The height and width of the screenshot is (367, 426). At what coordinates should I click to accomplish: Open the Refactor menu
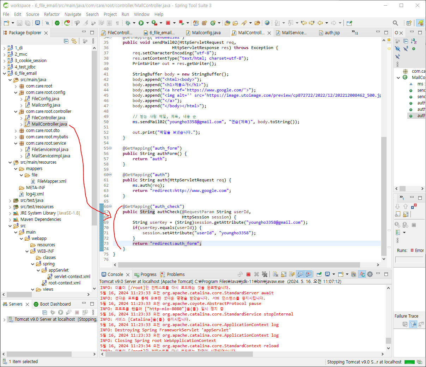click(x=52, y=14)
